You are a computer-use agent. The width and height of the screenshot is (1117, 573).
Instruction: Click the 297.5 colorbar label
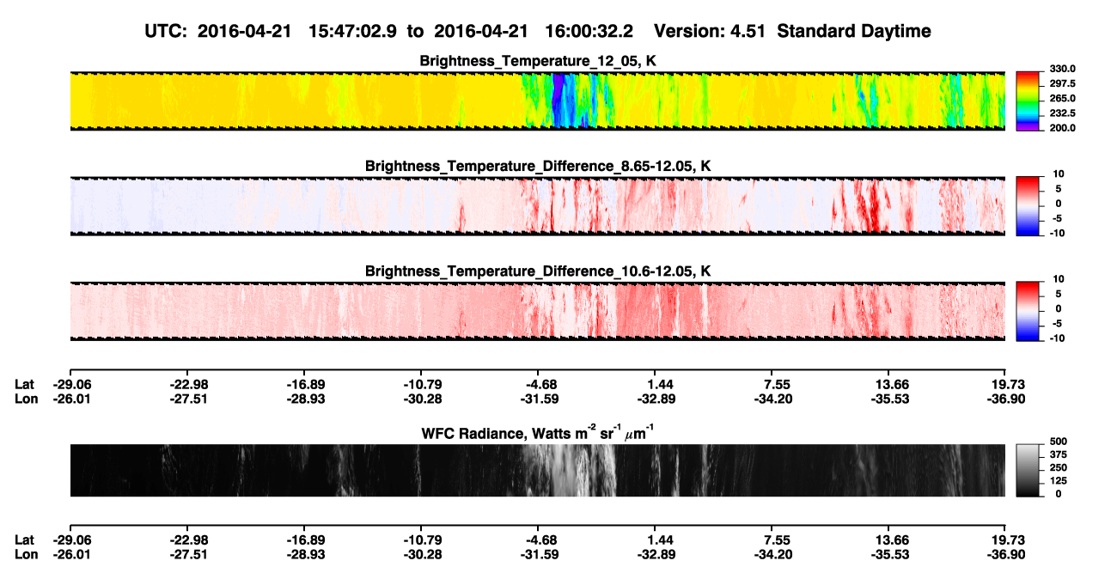tap(1061, 83)
